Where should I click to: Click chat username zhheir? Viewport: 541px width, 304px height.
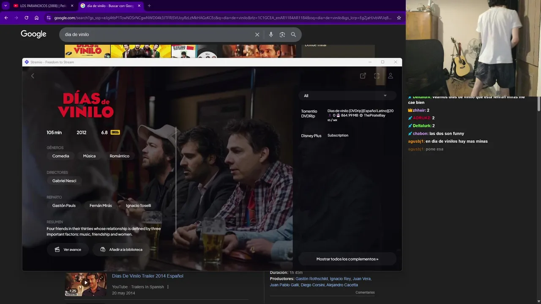[419, 111]
